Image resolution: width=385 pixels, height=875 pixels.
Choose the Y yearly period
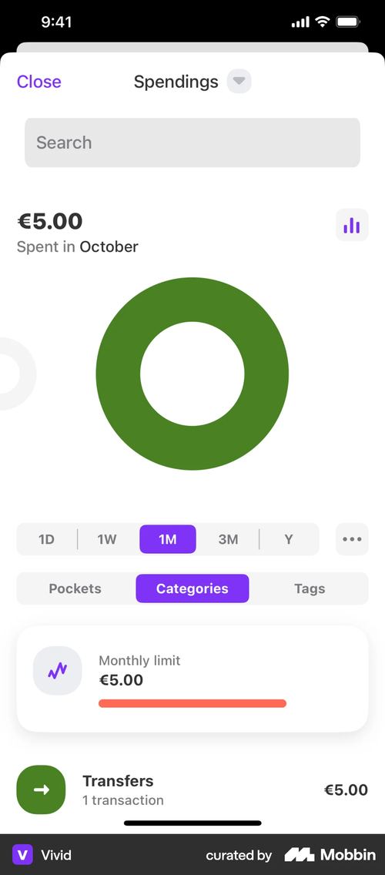pyautogui.click(x=289, y=539)
